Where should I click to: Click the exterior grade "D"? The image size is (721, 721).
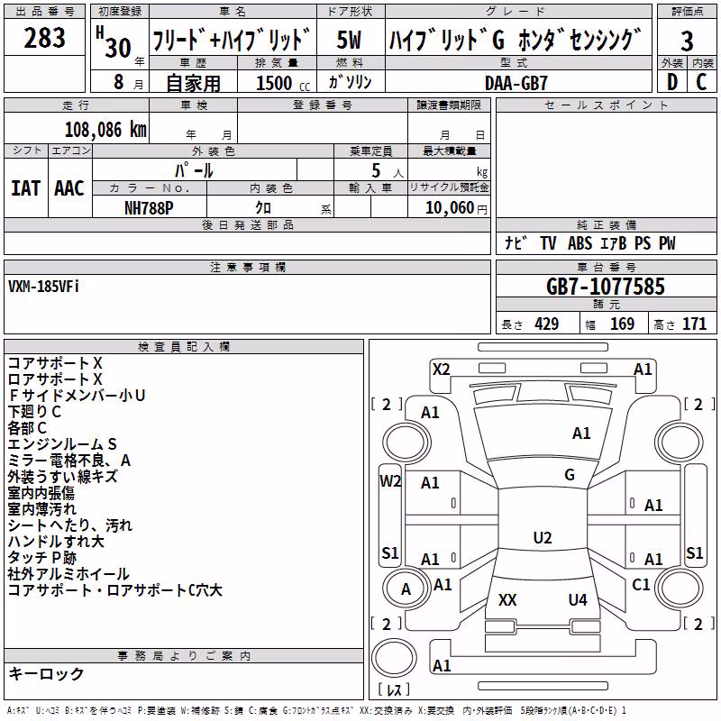pos(671,82)
